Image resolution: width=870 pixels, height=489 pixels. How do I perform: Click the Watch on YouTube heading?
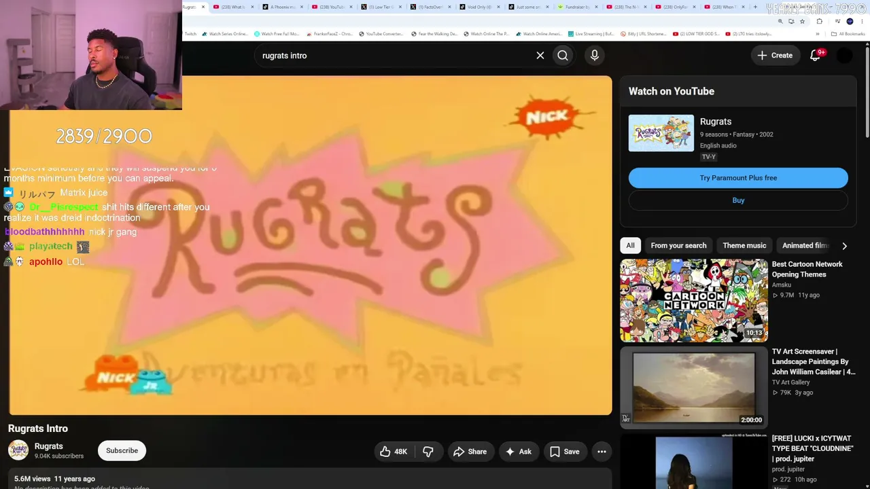click(x=672, y=91)
